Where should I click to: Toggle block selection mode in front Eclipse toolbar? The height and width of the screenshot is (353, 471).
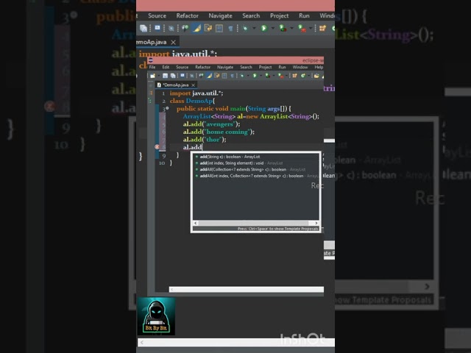coord(224,76)
